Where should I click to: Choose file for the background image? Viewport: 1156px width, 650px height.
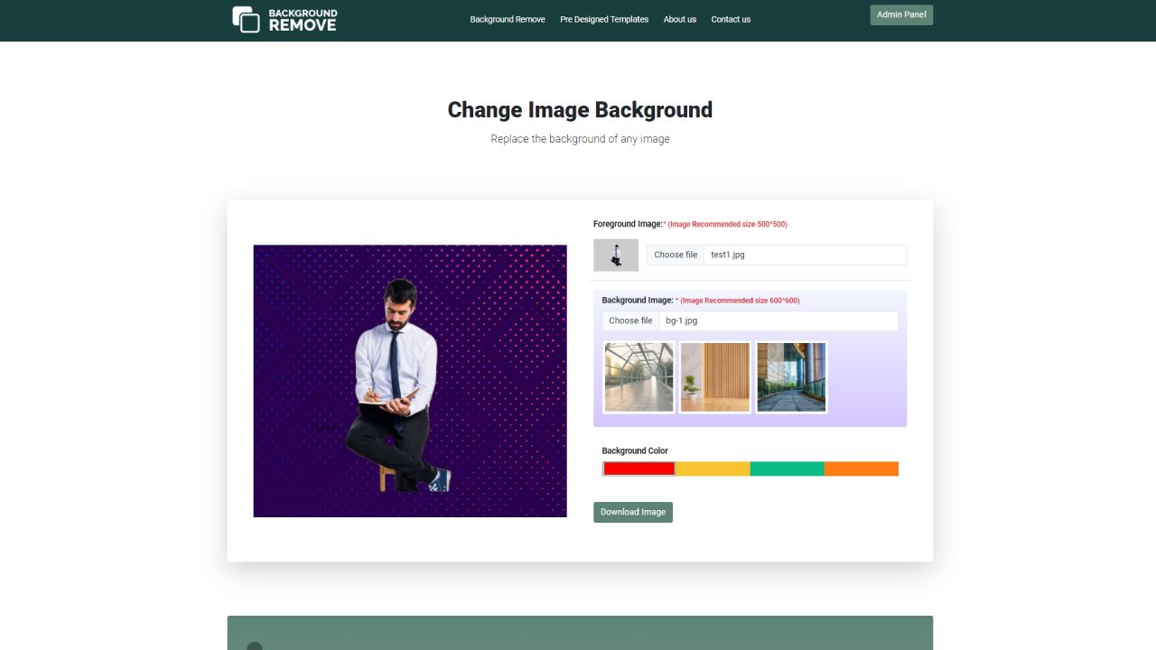[630, 320]
